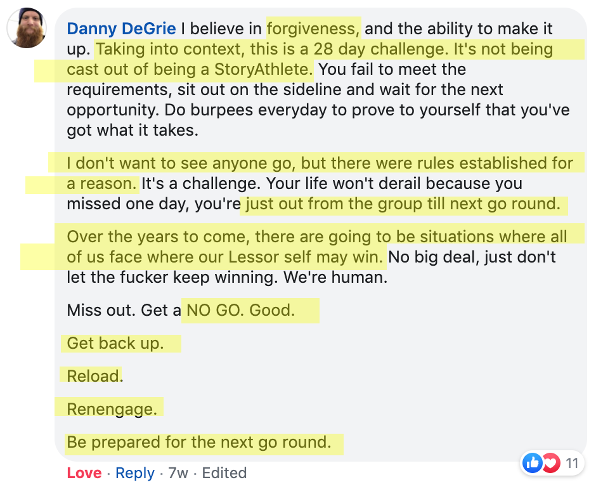Viewport: 596px width, 487px height.
Task: Click the sentence "We're human."
Action: coord(335,278)
